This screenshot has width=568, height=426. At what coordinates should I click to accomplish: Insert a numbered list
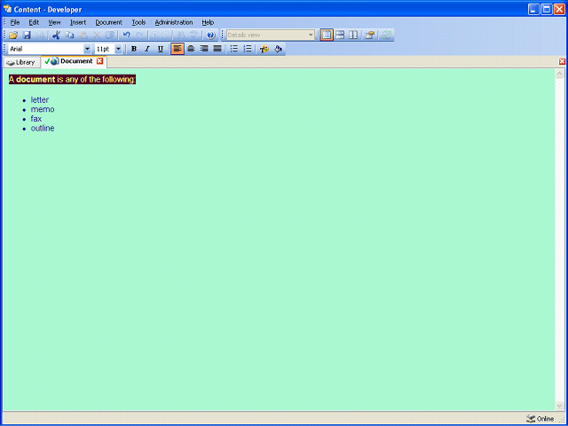[x=248, y=49]
